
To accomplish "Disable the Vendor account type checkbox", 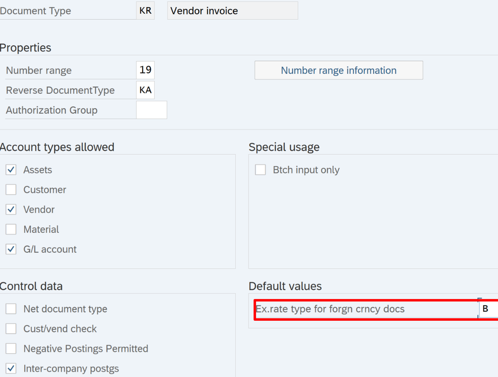I will pyautogui.click(x=11, y=210).
